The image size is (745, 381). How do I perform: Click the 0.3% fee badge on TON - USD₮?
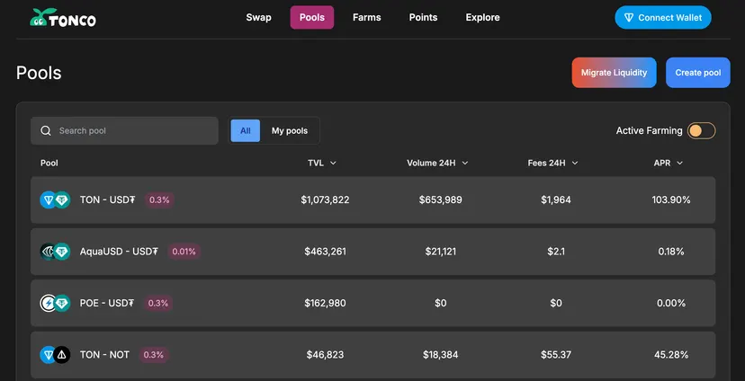[159, 199]
